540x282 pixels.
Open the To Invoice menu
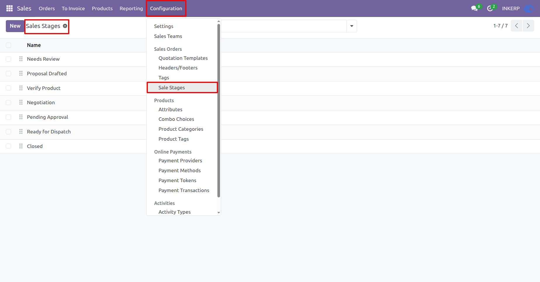[x=73, y=8]
